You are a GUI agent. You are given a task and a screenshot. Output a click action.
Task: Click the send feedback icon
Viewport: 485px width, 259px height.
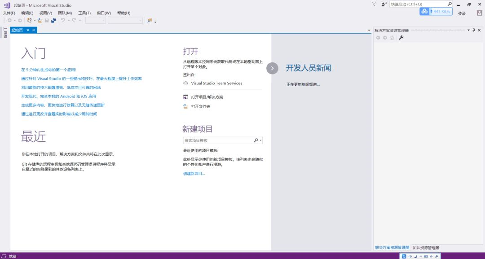point(384,4)
